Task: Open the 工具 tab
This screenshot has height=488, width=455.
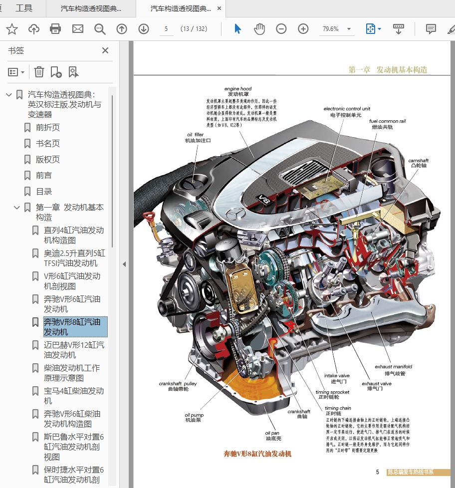Action: tap(24, 8)
